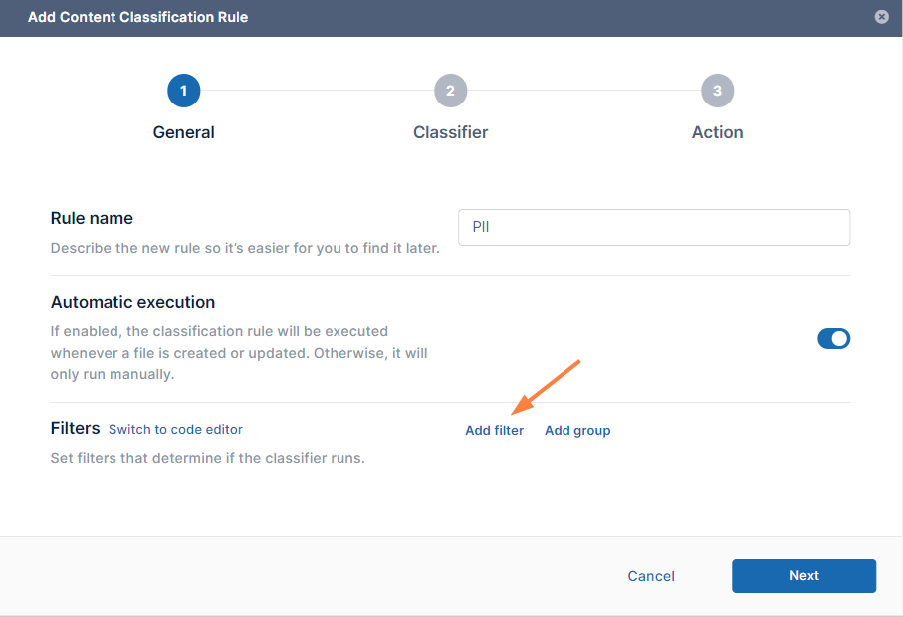Close the Add Content Classification Rule dialog
This screenshot has height=617, width=903.
[881, 17]
